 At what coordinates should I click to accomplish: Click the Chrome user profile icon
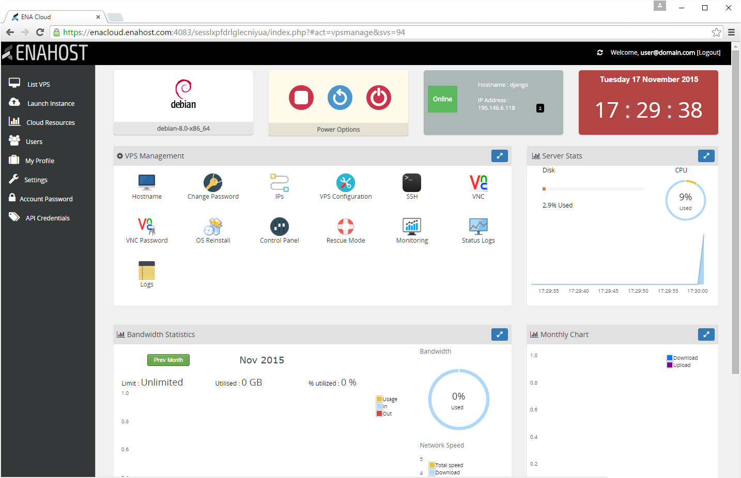coord(660,6)
